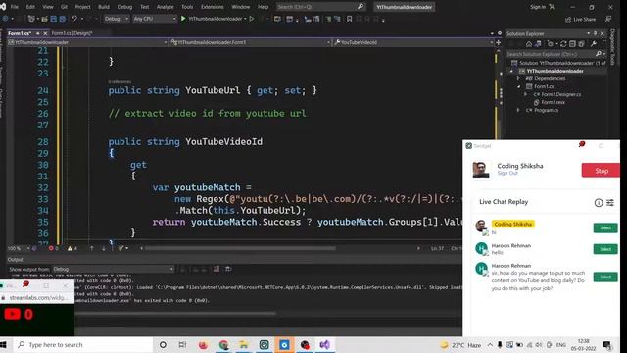Navigate to next issue down arrow
The height and width of the screenshot is (353, 627).
(x=104, y=248)
